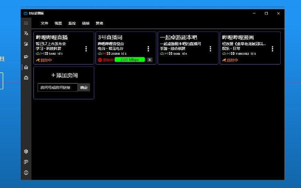Image resolution: width=301 pixels, height=188 pixels.
Task: Click red live signal icon beside ID 23058
Action: (104, 54)
